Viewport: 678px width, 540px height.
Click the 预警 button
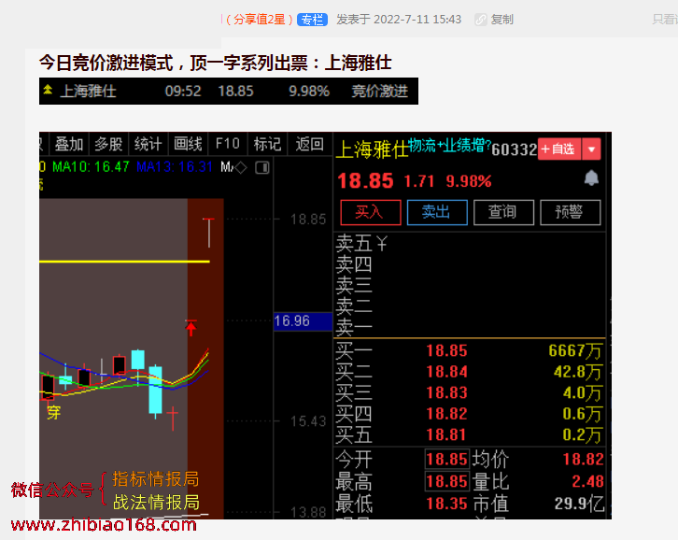click(571, 212)
